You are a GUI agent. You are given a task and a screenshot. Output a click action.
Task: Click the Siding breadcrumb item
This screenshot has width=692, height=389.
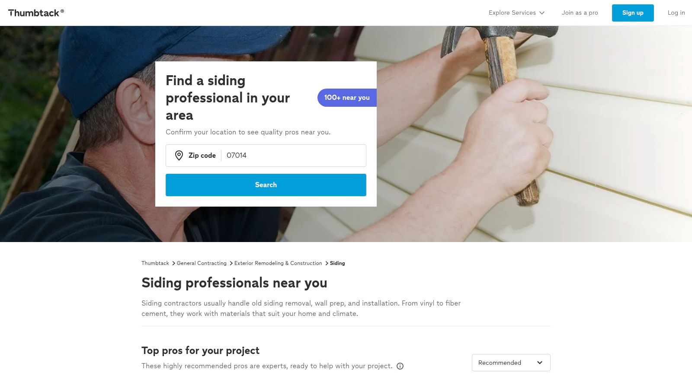[337, 263]
